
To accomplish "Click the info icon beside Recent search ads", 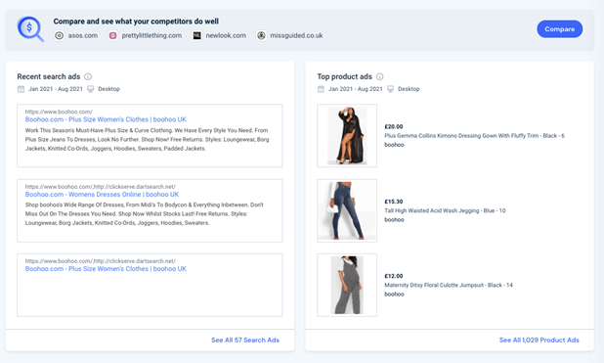I will pos(88,76).
